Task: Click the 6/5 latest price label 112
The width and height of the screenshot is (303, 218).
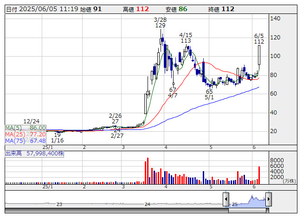Action: click(259, 38)
